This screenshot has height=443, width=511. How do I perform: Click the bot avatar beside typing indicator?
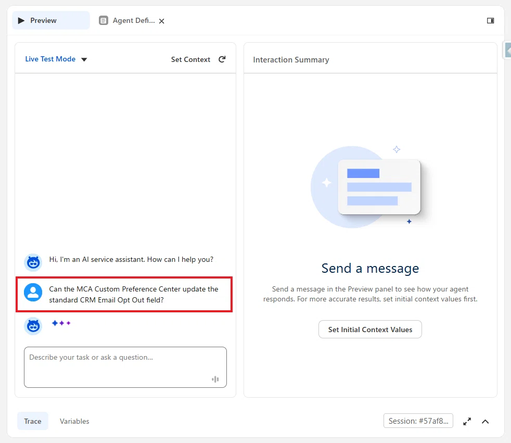(x=33, y=326)
